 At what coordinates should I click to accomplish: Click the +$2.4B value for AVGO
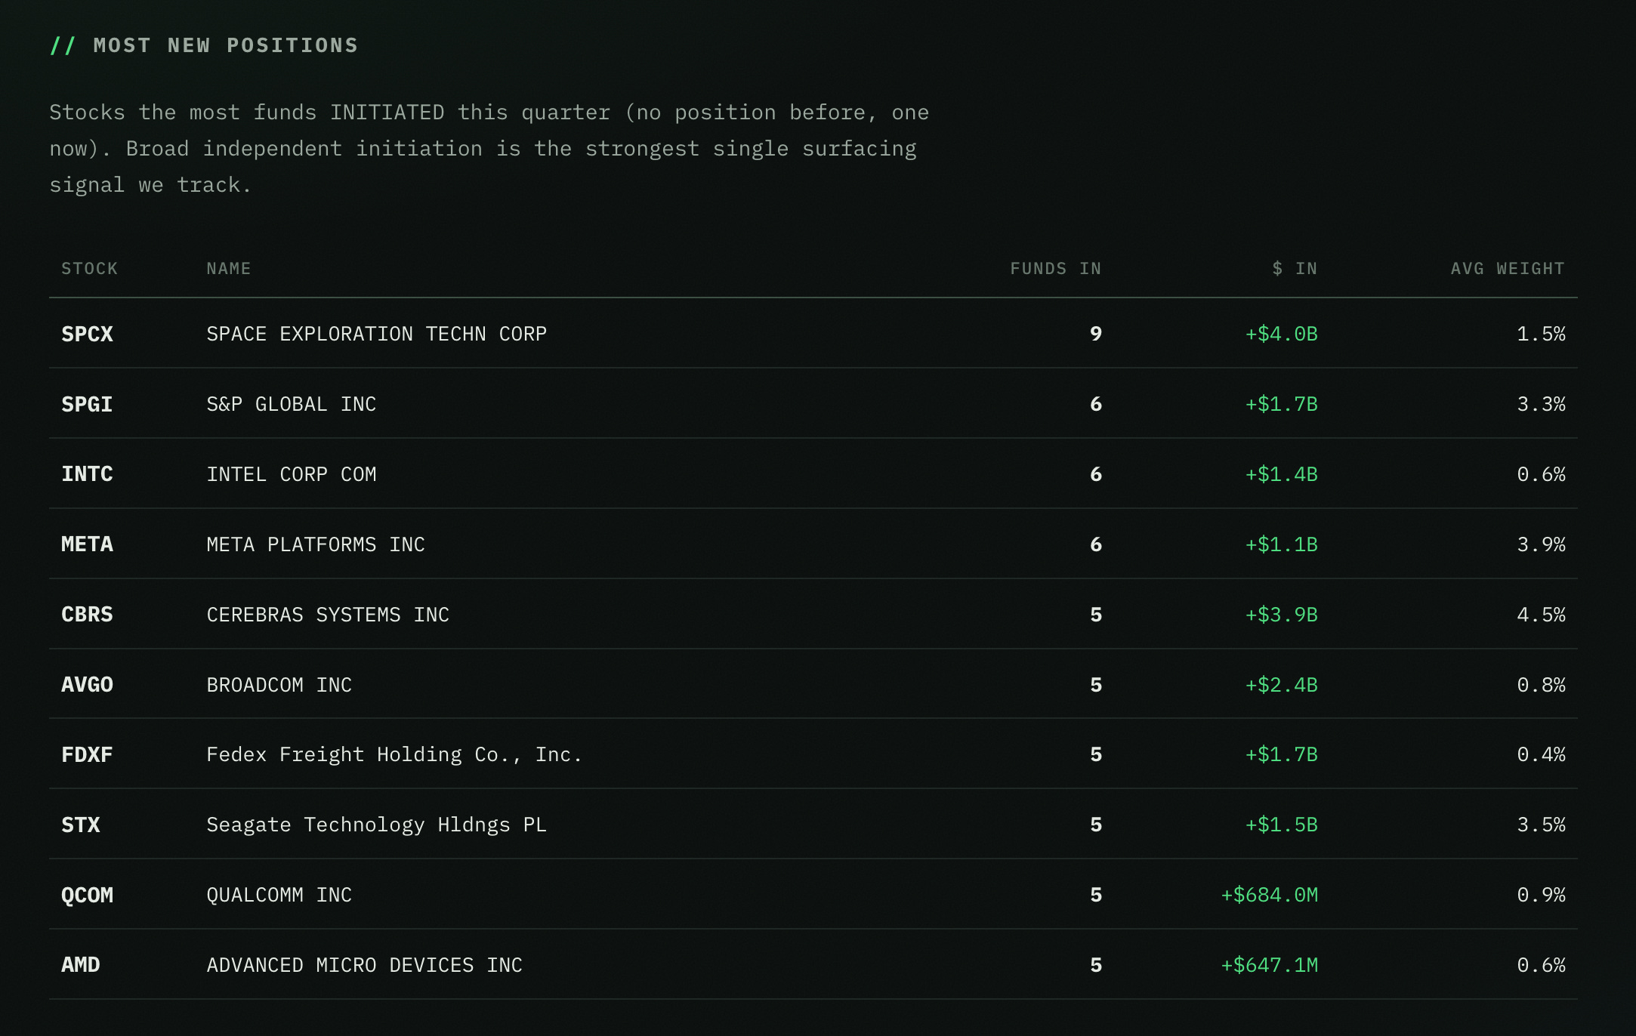pyautogui.click(x=1281, y=685)
